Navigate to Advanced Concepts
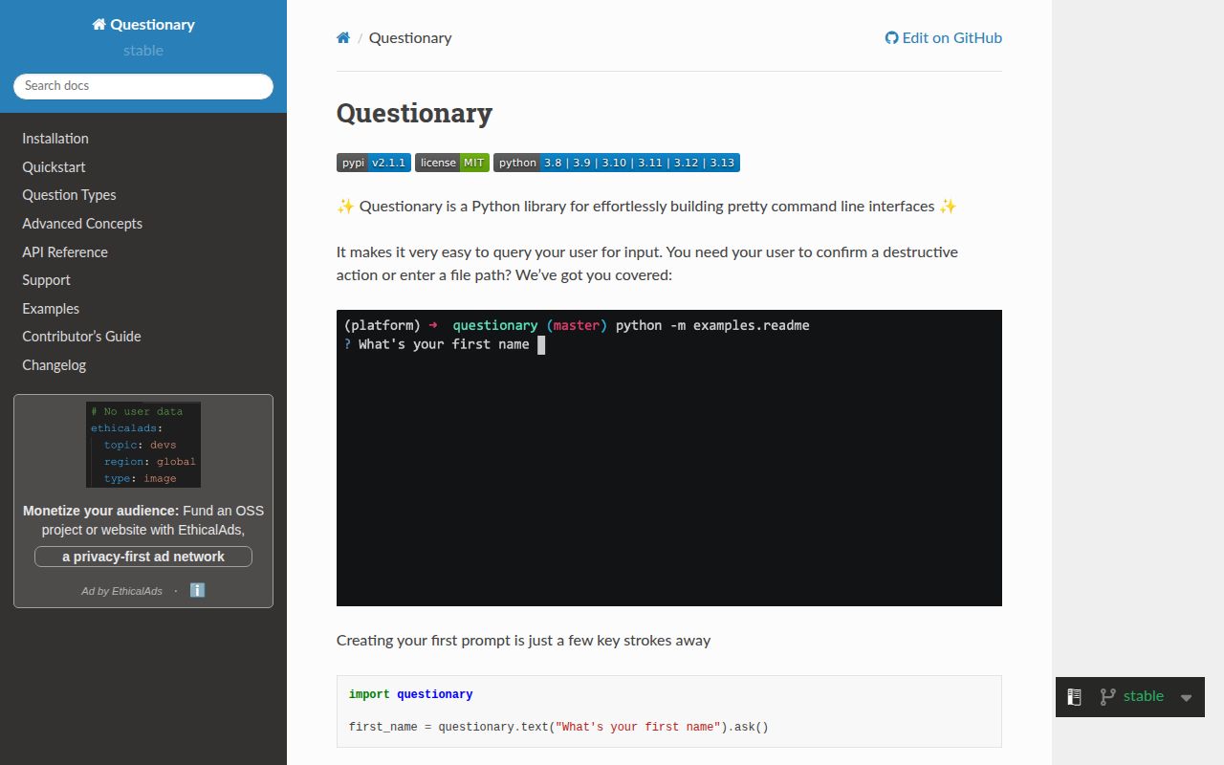 point(82,224)
